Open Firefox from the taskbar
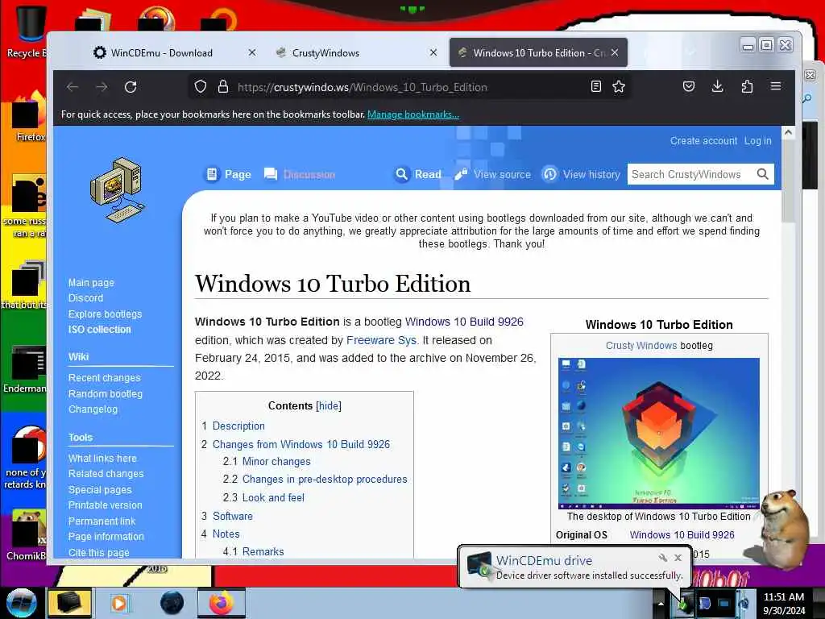 pos(222,603)
